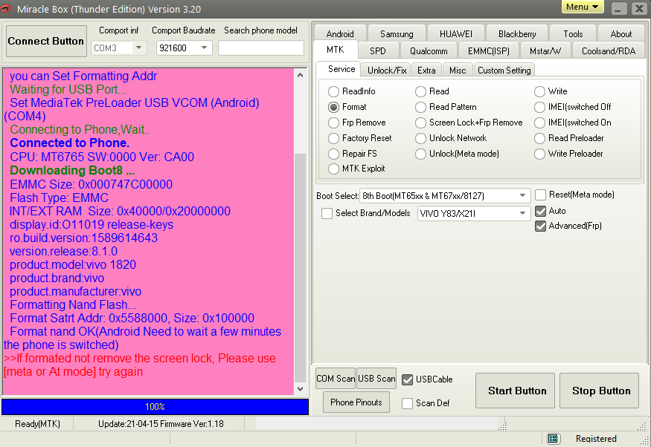Image resolution: width=651 pixels, height=447 pixels.
Task: Switch to the Extra sub-tab
Action: point(426,71)
